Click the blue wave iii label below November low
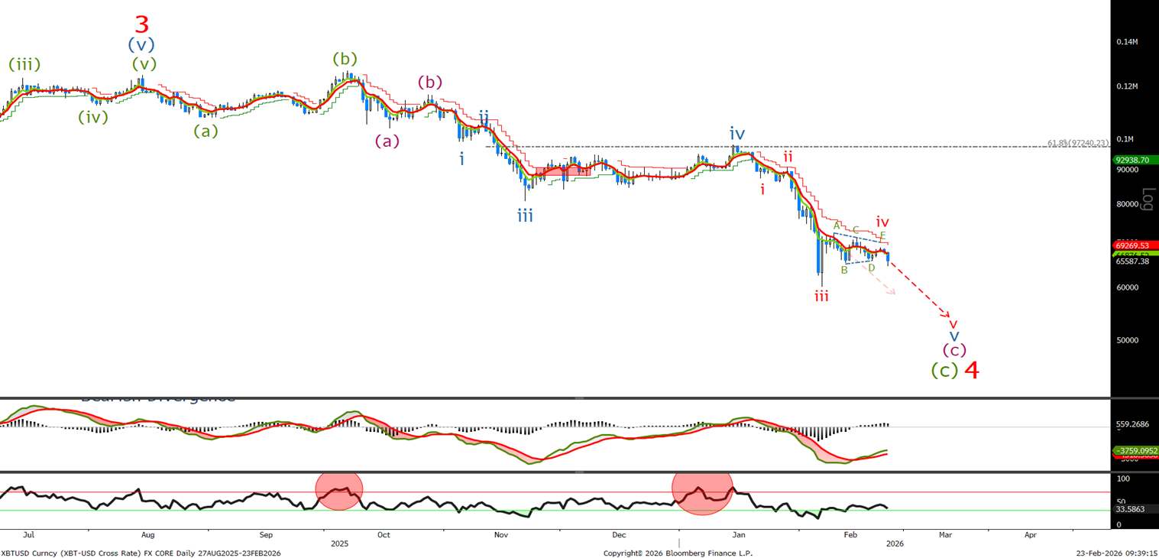The height and width of the screenshot is (558, 1159). pyautogui.click(x=525, y=216)
